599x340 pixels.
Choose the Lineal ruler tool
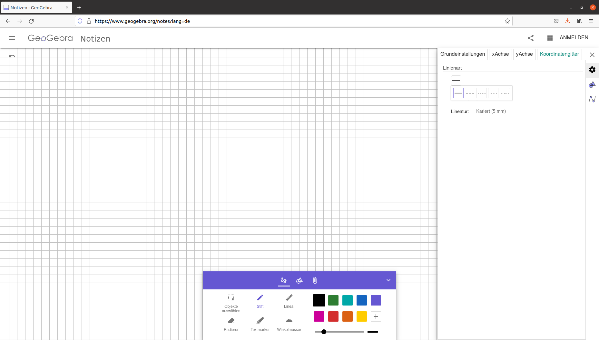pos(289,301)
